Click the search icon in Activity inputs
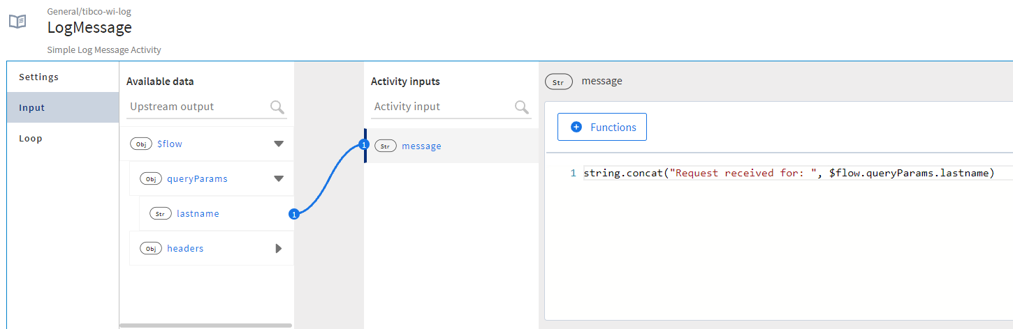Image resolution: width=1013 pixels, height=329 pixels. pyautogui.click(x=522, y=107)
